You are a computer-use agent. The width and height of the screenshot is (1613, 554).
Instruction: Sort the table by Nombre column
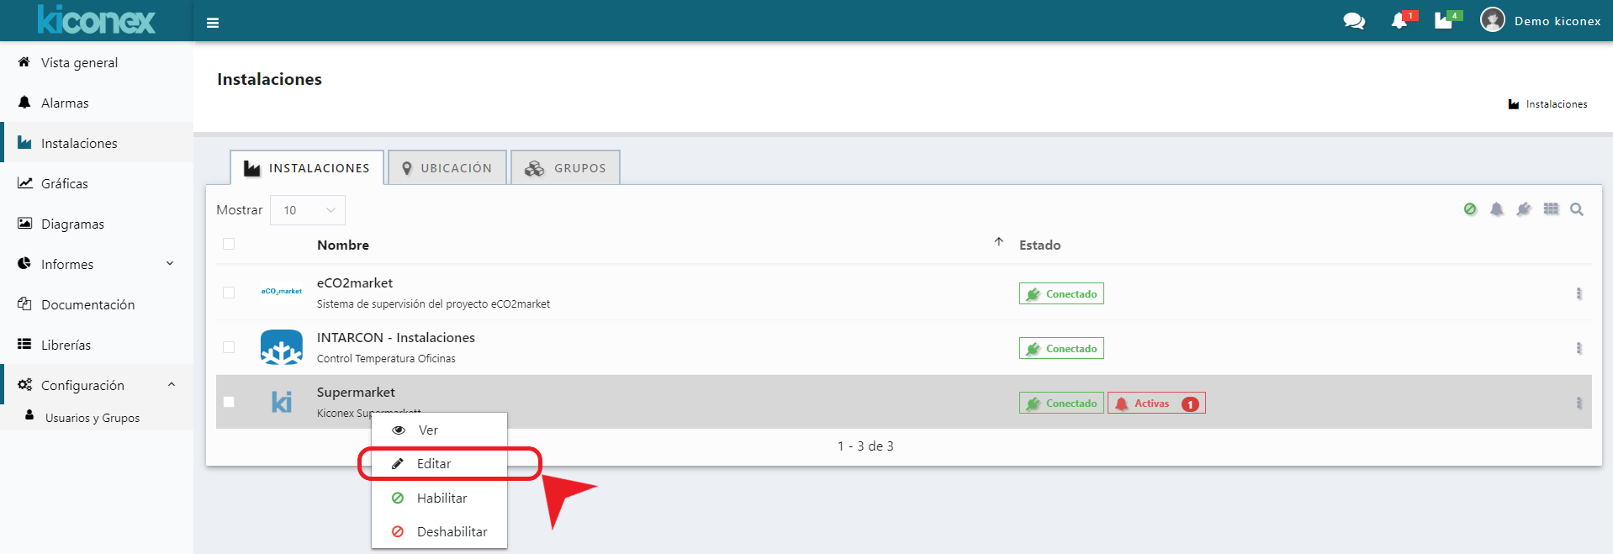(343, 245)
